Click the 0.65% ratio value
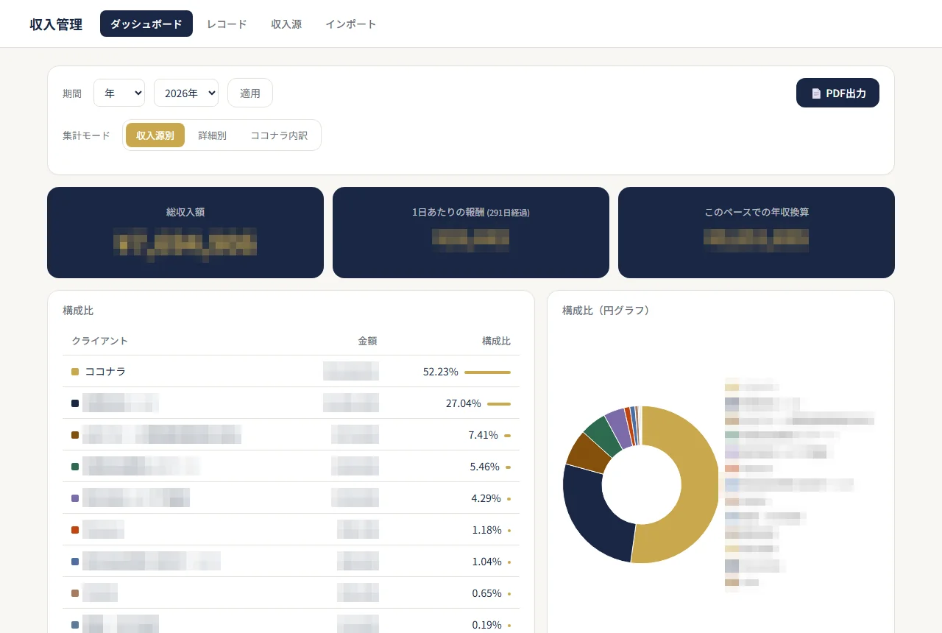 click(x=486, y=593)
